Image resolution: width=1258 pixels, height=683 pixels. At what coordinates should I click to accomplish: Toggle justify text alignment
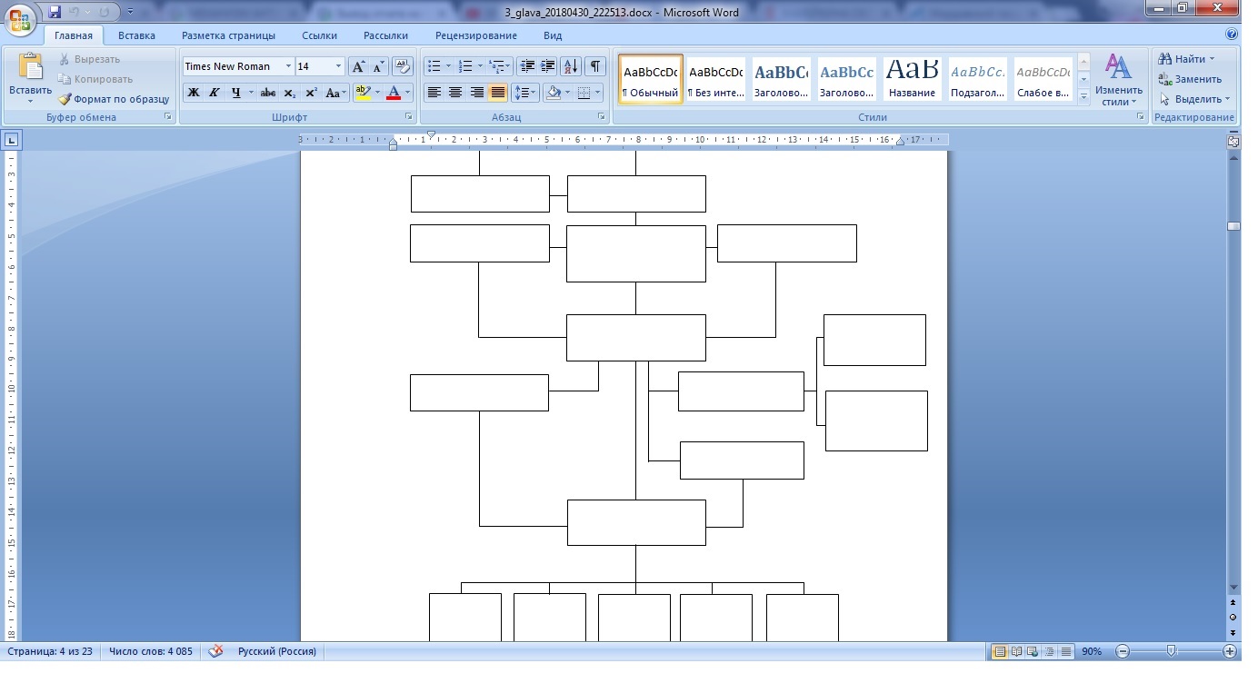[497, 93]
